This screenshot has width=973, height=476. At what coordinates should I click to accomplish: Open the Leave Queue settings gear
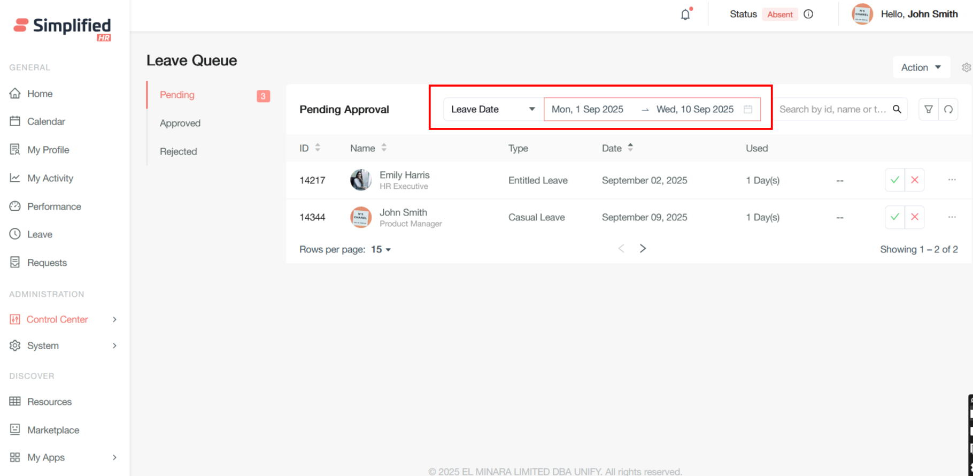click(966, 67)
